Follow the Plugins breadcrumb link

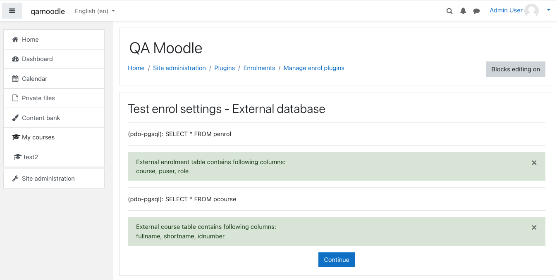225,68
